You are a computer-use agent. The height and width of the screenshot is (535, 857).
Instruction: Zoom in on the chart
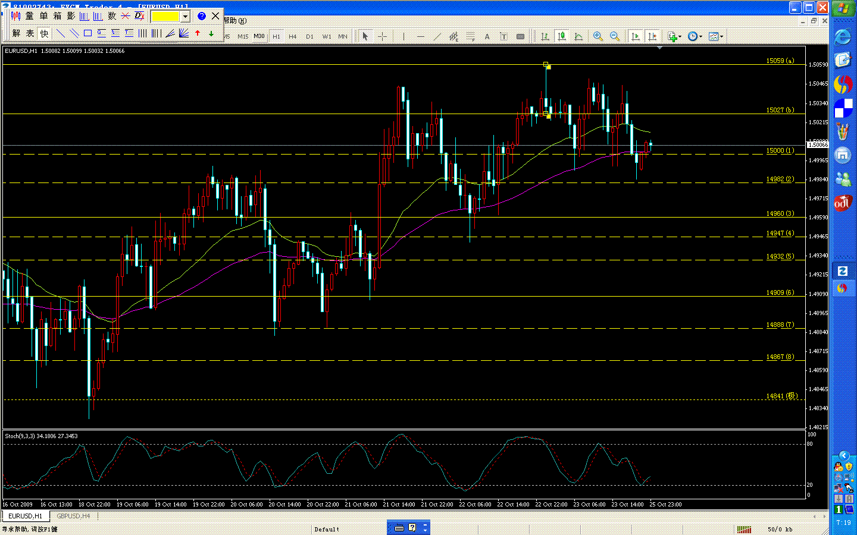coord(598,36)
